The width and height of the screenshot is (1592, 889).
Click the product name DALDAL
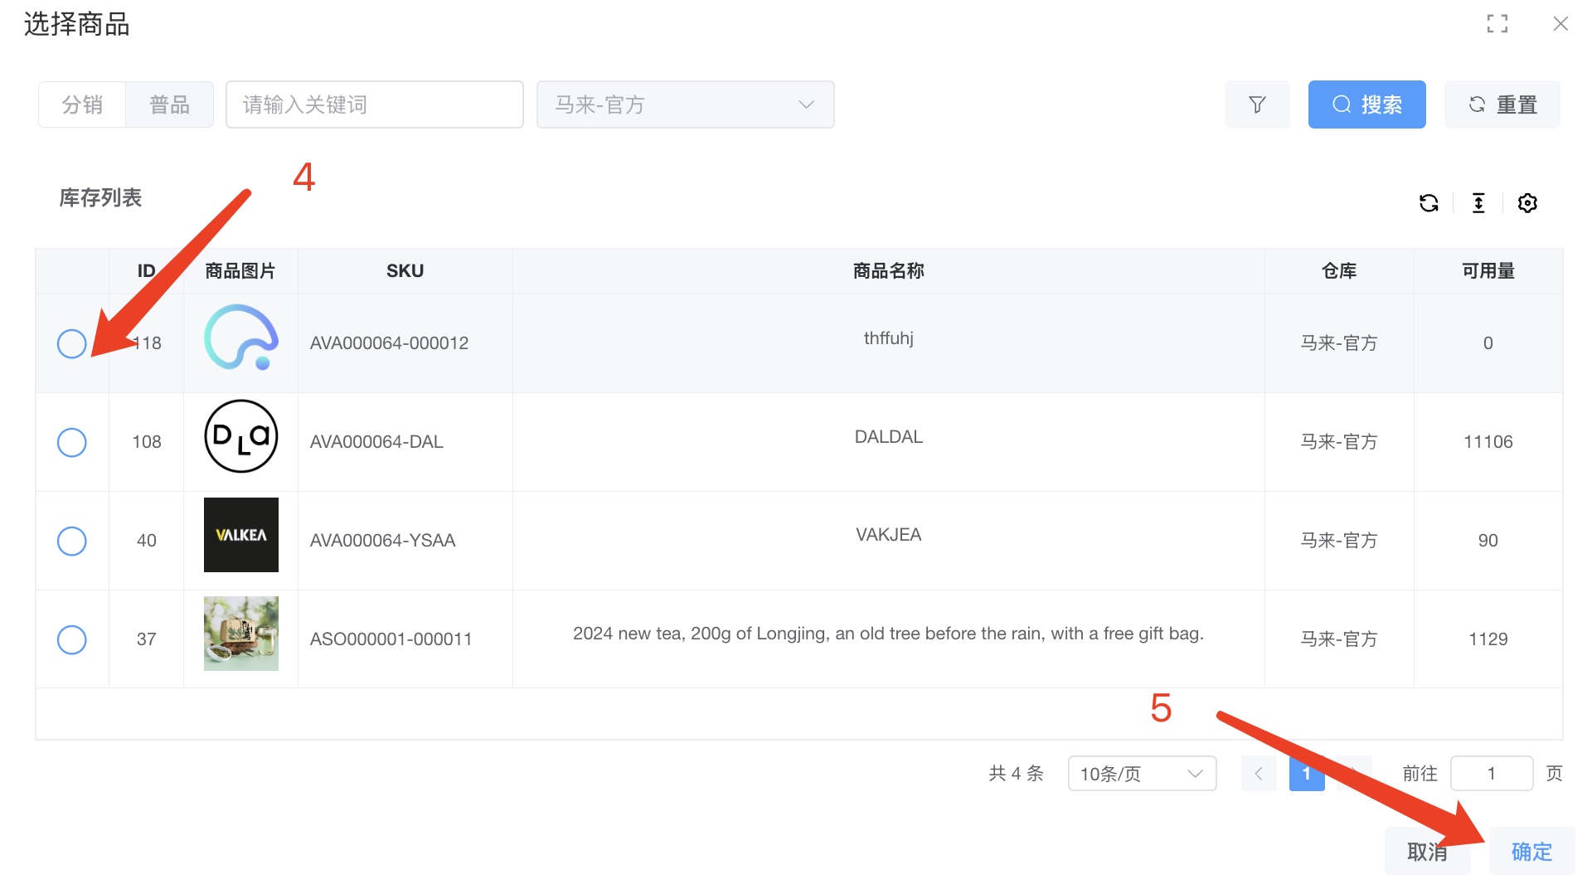pos(888,437)
